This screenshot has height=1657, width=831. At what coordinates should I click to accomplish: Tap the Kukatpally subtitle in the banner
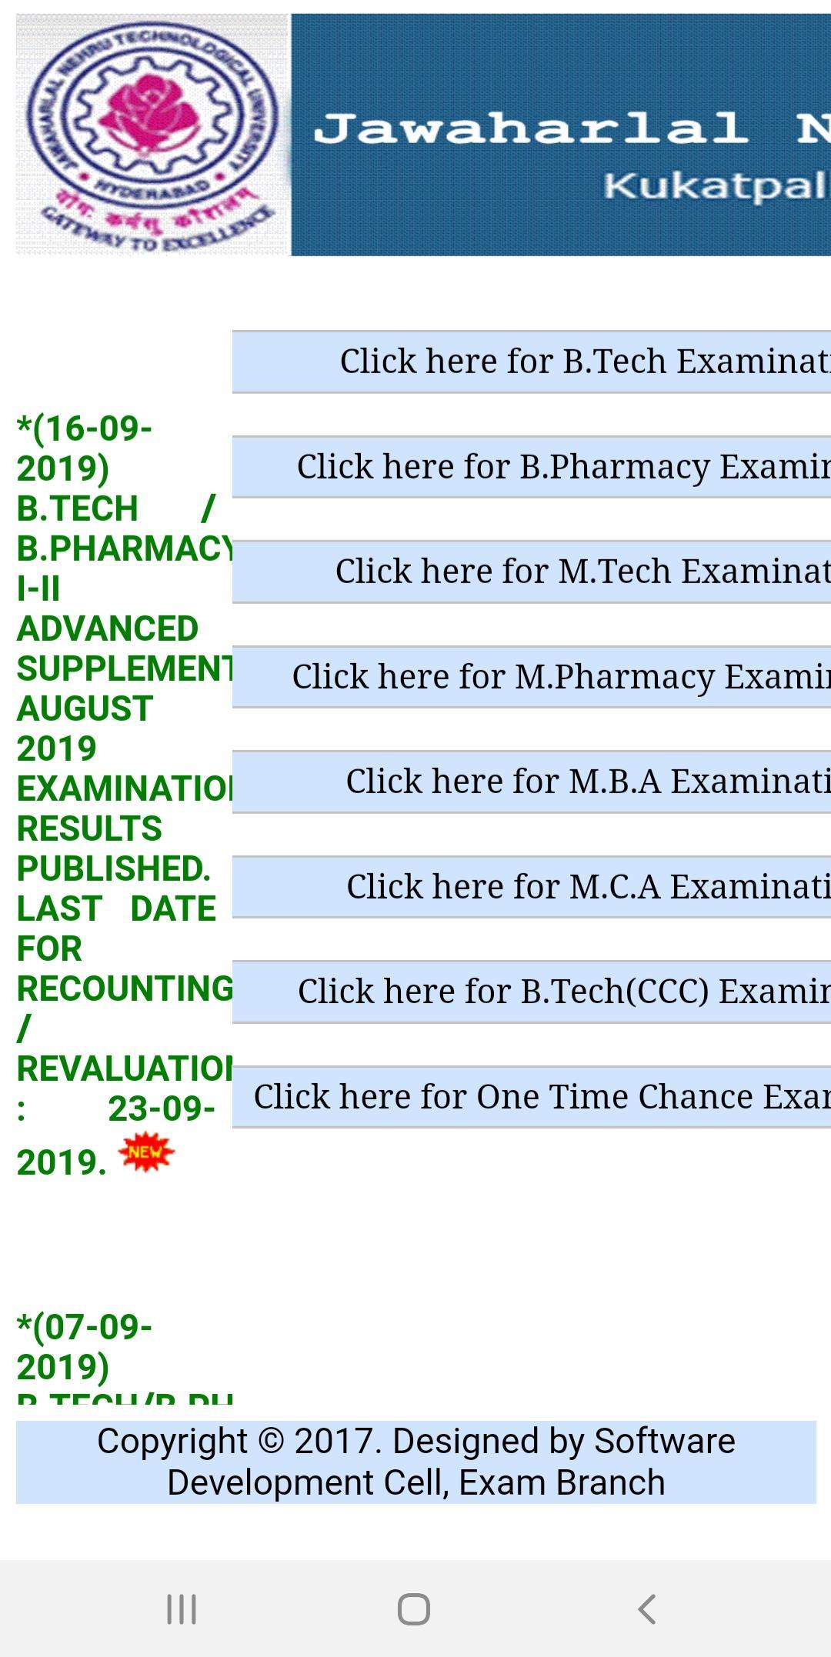click(716, 186)
